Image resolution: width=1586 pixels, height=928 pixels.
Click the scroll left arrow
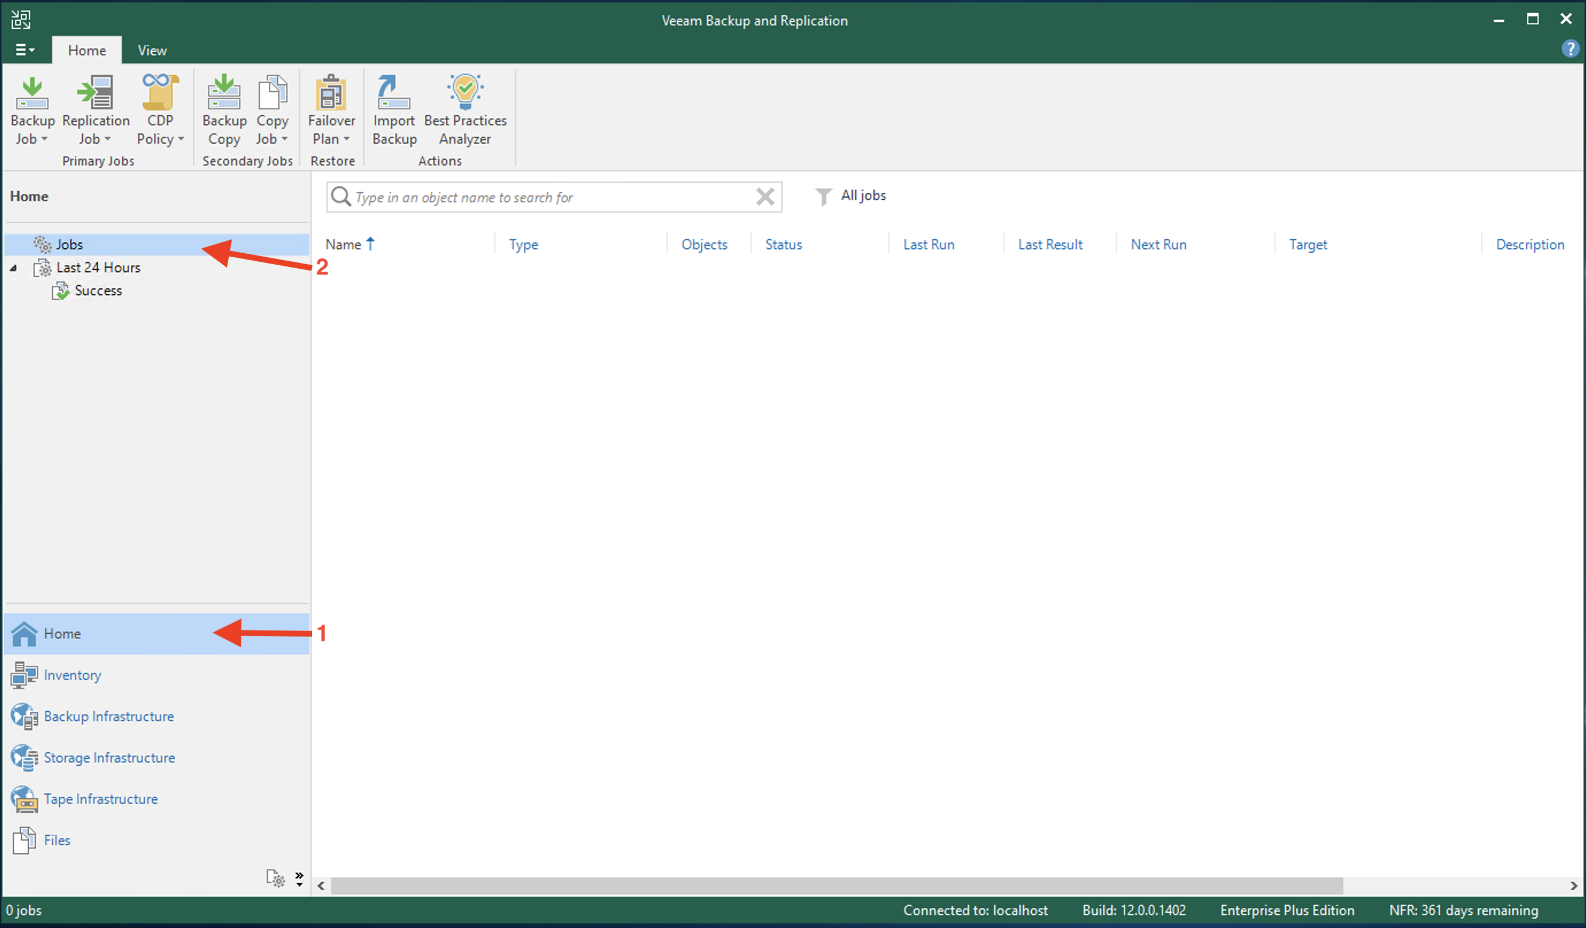tap(321, 886)
